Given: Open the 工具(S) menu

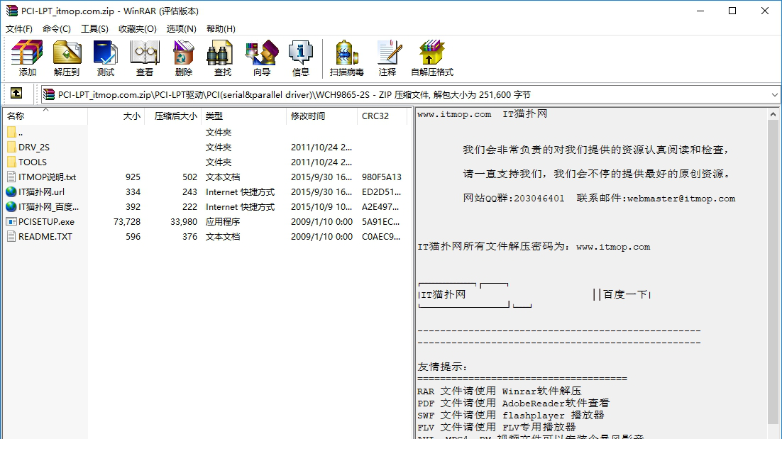Looking at the screenshot, I should coord(95,29).
